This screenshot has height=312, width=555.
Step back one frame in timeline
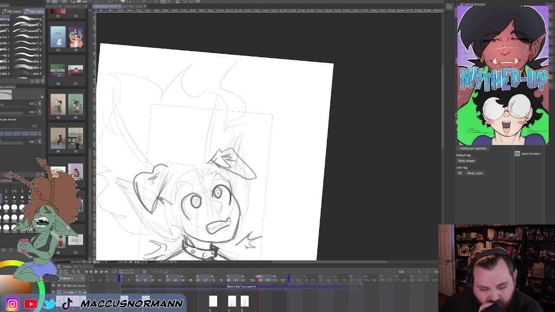click(91, 272)
